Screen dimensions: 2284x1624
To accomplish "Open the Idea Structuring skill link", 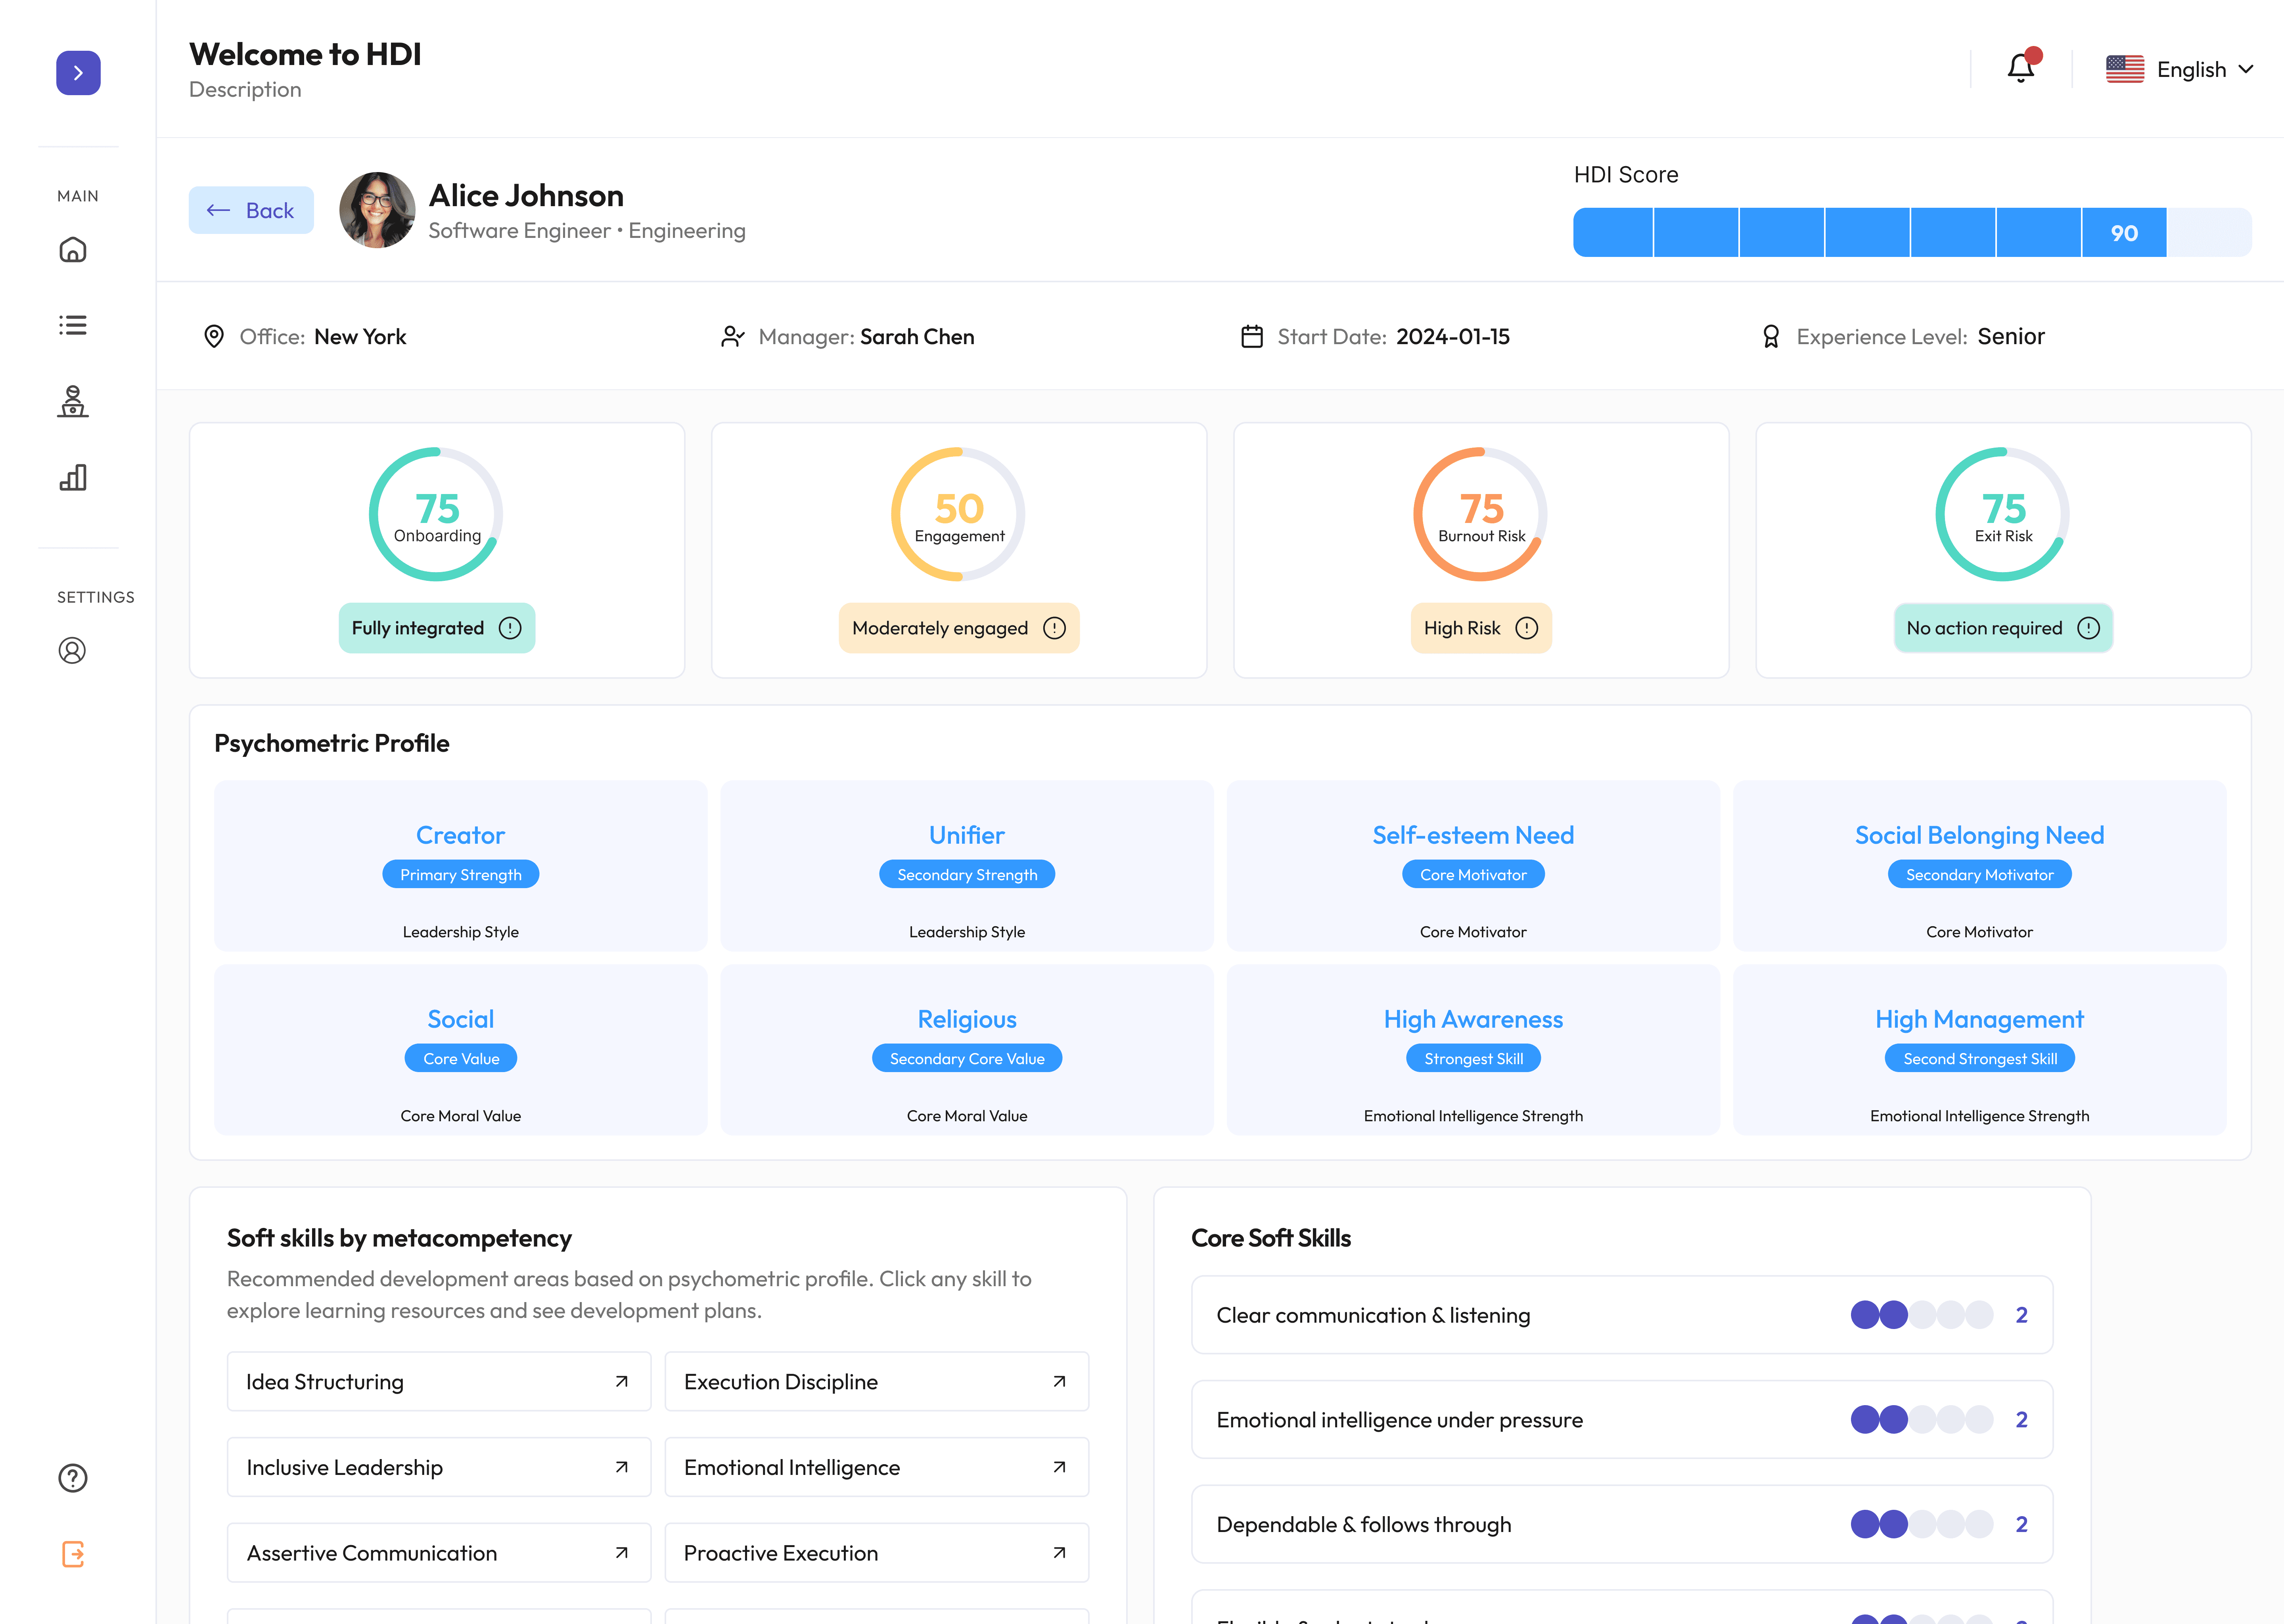I will (x=438, y=1382).
